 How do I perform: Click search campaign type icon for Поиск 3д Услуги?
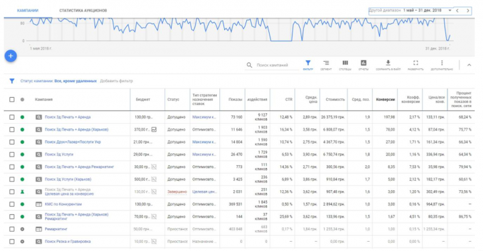(38, 155)
